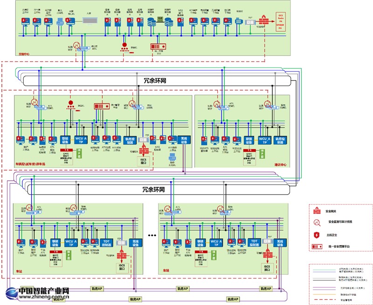373x305 pixels.
Task: Click the green ATS network line in legend
Action: point(325,268)
